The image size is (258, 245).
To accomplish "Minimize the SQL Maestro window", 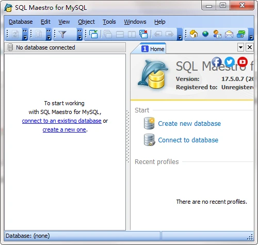I will coord(209,6).
